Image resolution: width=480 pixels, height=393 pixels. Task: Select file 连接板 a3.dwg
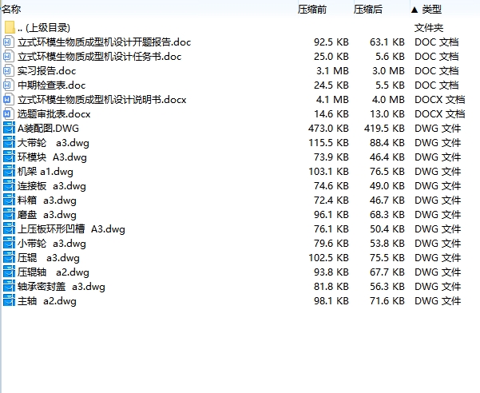tap(52, 186)
